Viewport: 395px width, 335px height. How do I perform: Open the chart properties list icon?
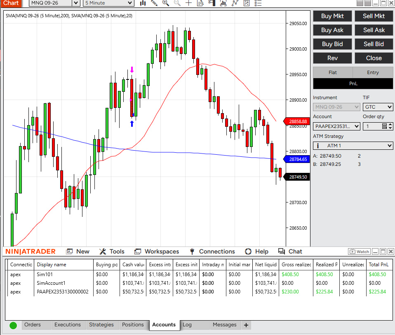click(258, 3)
